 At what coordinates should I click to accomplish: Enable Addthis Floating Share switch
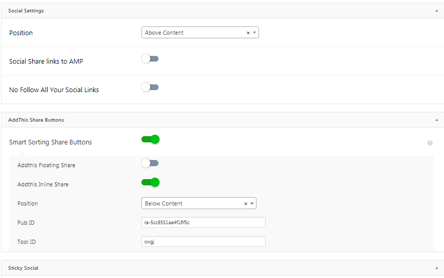[x=150, y=163]
